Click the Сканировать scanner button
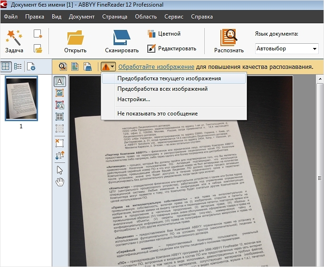 point(122,41)
